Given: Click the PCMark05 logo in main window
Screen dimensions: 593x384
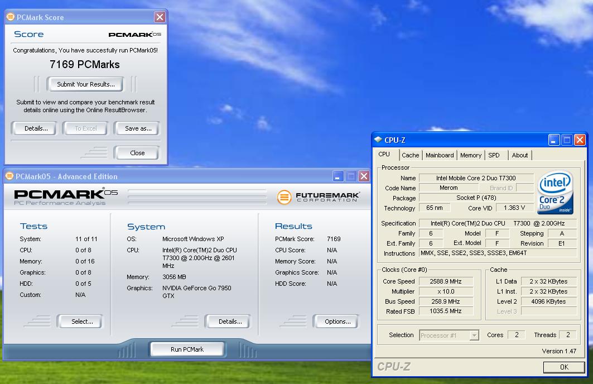Looking at the screenshot, I should pyautogui.click(x=66, y=196).
